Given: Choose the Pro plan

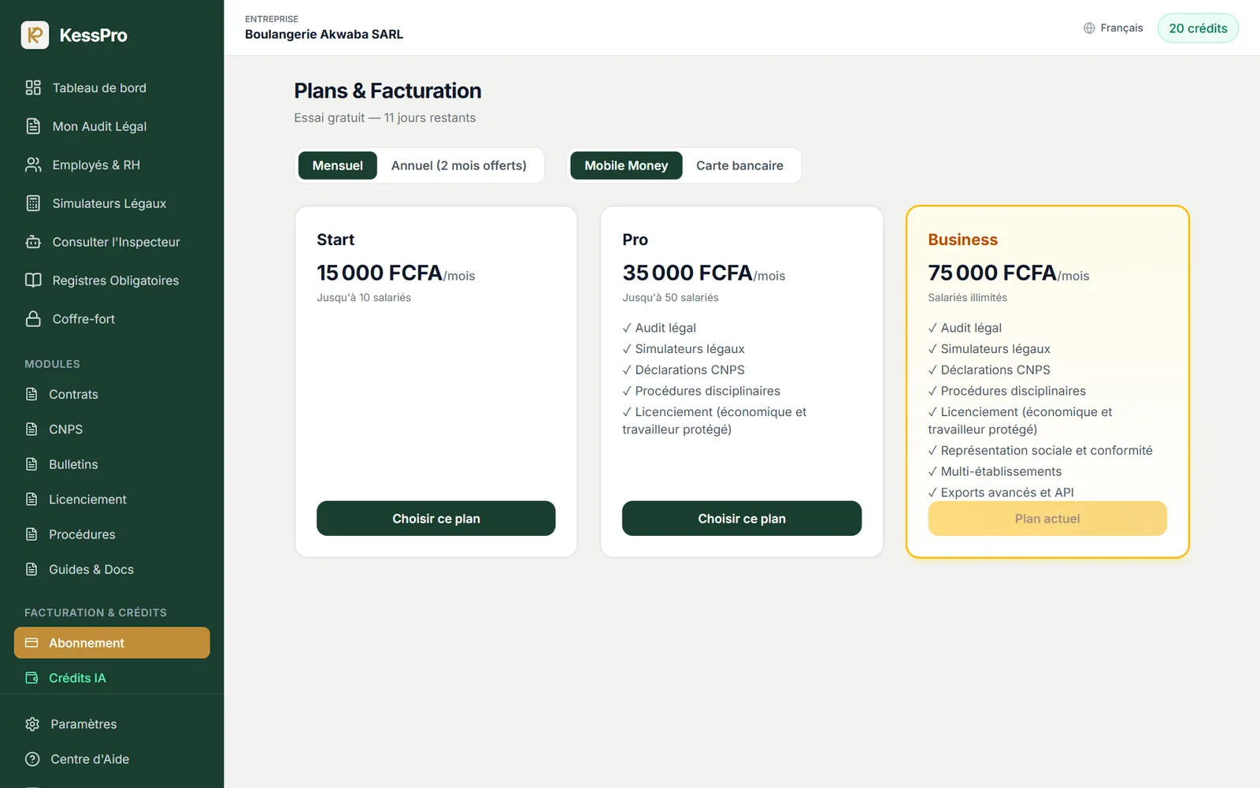Looking at the screenshot, I should [742, 519].
